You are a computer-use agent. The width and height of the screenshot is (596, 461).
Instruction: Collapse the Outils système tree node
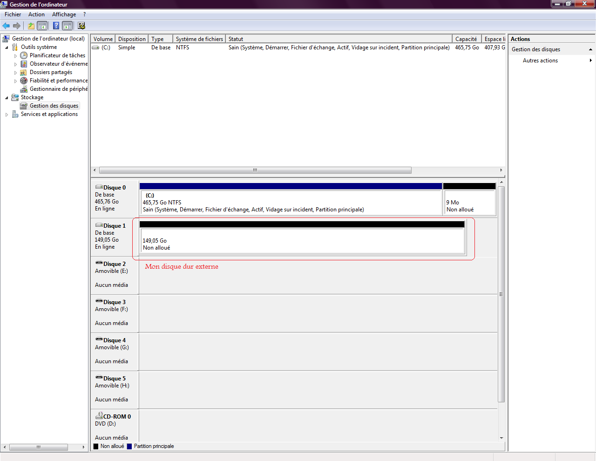point(7,47)
